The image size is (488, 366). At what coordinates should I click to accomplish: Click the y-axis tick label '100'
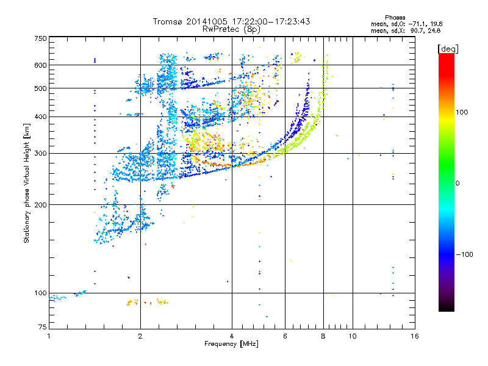point(40,293)
